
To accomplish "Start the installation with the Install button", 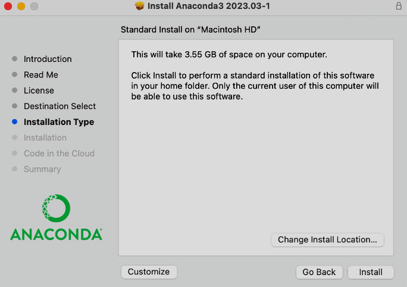I will click(371, 272).
